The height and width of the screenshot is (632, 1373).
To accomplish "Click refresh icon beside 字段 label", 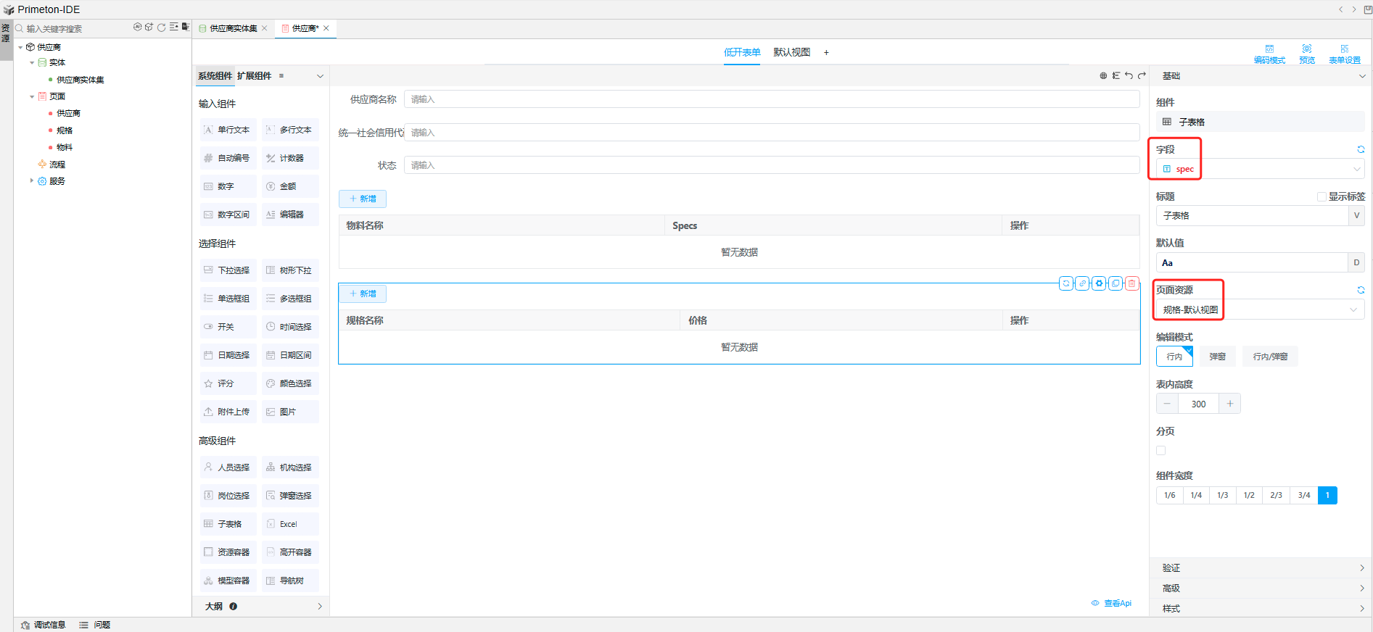I will [x=1361, y=149].
